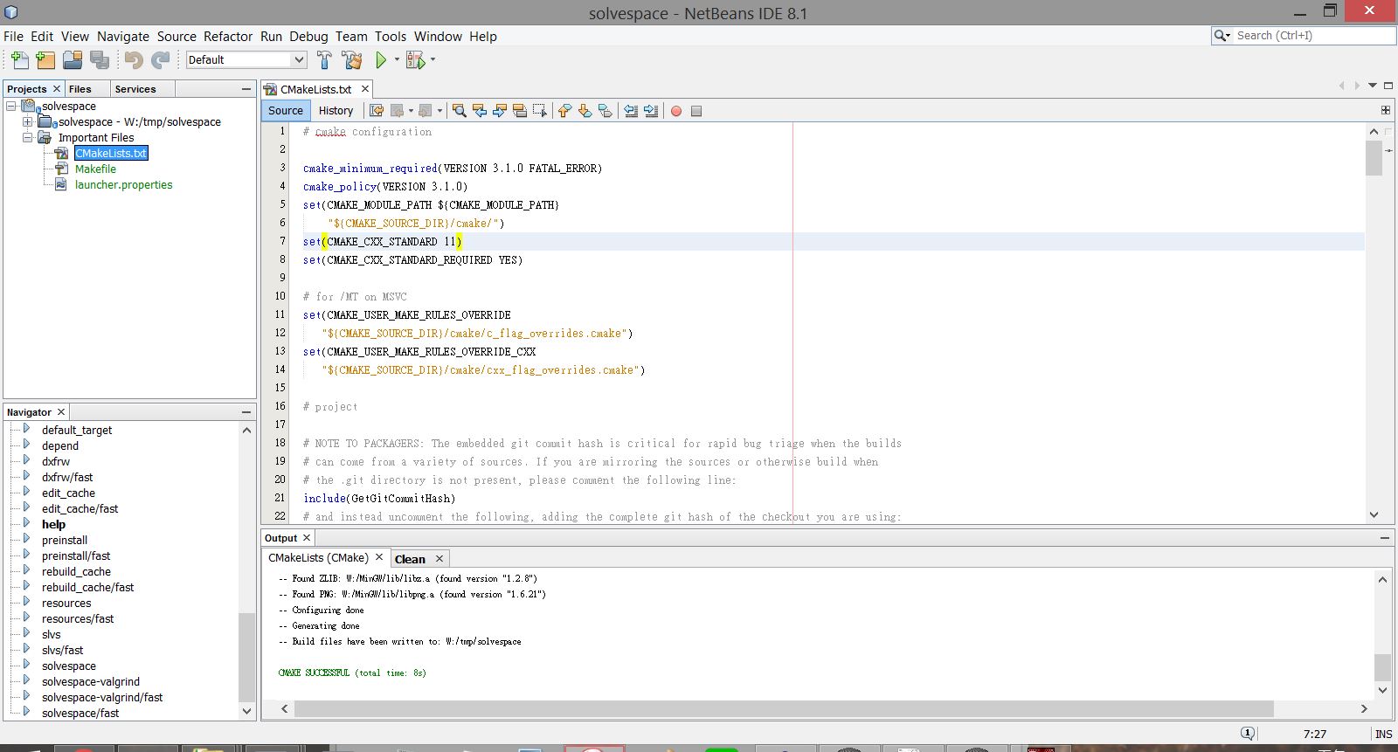Viewport: 1398px width, 752px height.
Task: Open the Refactor menu
Action: tap(228, 36)
